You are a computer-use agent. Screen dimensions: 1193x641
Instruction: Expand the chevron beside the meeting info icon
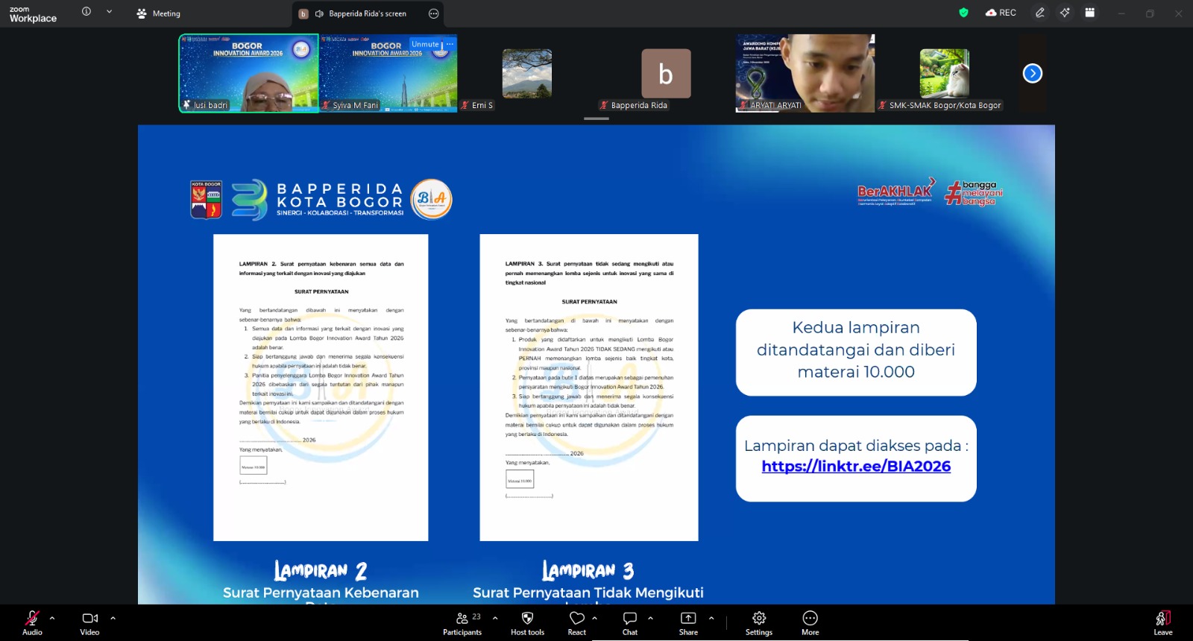pyautogui.click(x=109, y=12)
